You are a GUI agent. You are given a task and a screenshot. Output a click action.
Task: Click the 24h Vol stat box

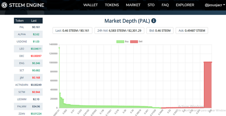pos(119,31)
